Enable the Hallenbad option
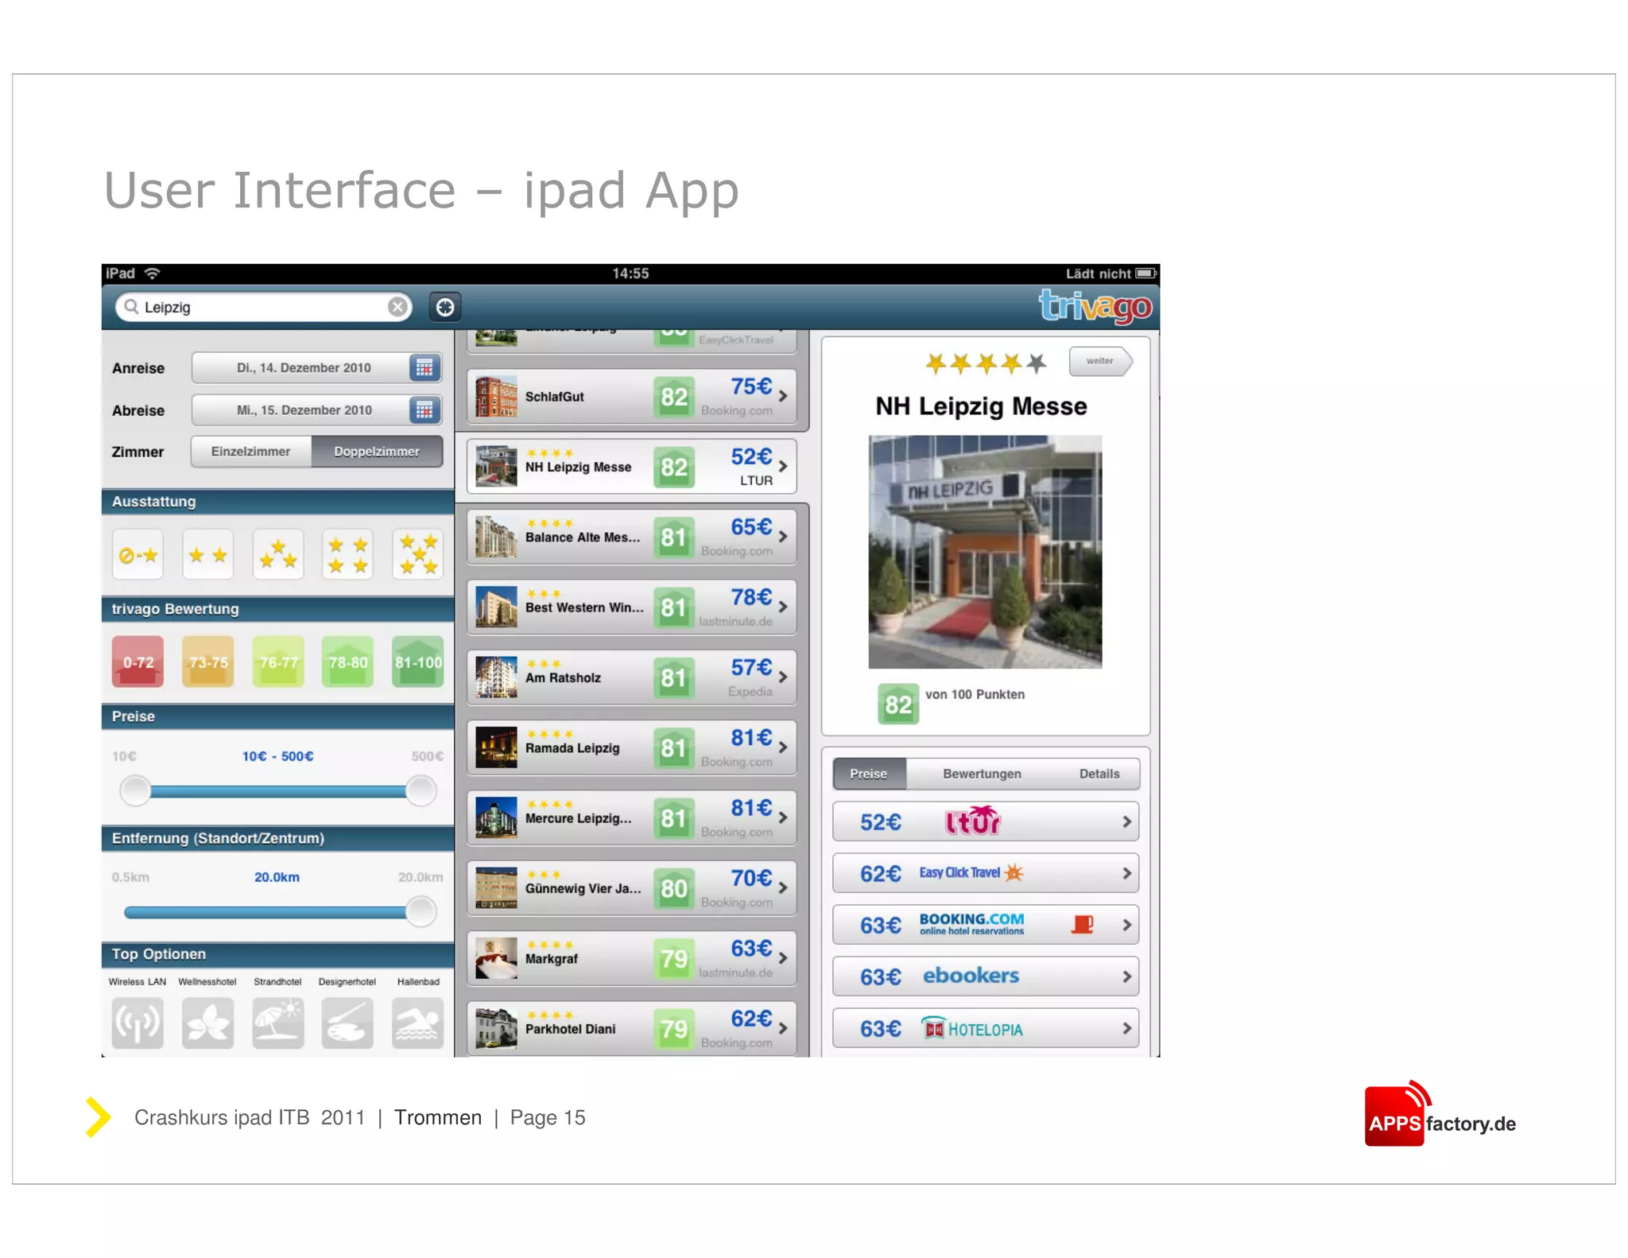The height and width of the screenshot is (1258, 1628). click(418, 1023)
